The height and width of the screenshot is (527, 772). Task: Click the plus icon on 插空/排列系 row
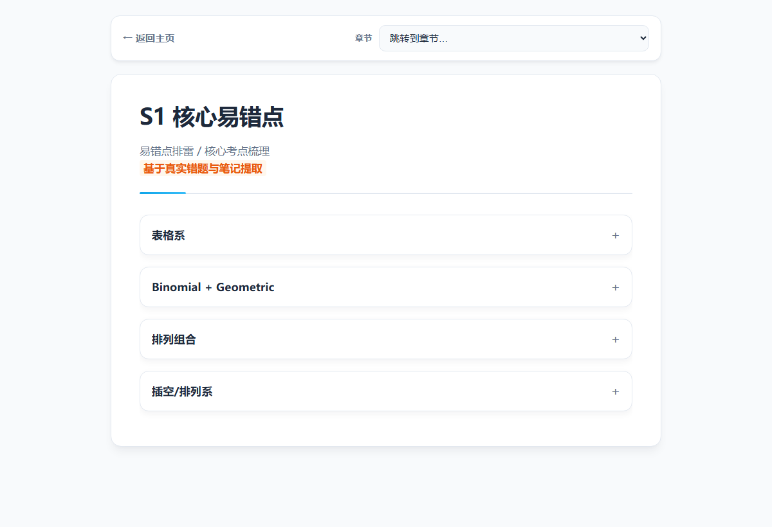click(x=616, y=391)
